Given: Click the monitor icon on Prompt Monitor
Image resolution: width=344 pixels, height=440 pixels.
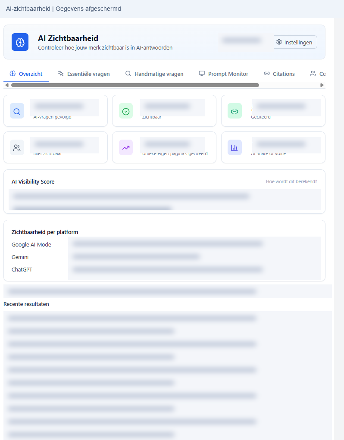Looking at the screenshot, I should 201,74.
